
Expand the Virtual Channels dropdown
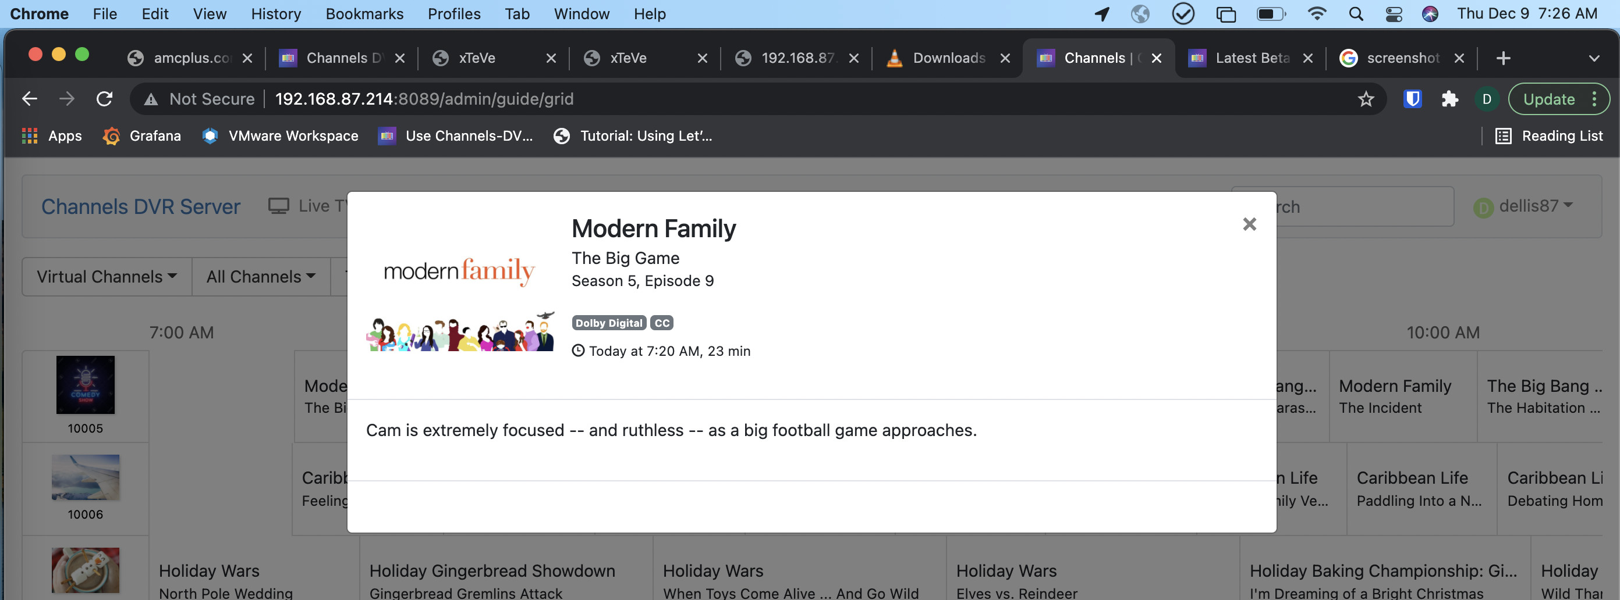[107, 276]
